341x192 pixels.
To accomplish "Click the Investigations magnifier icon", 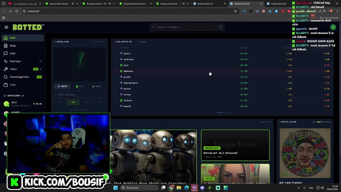I will tap(6, 77).
